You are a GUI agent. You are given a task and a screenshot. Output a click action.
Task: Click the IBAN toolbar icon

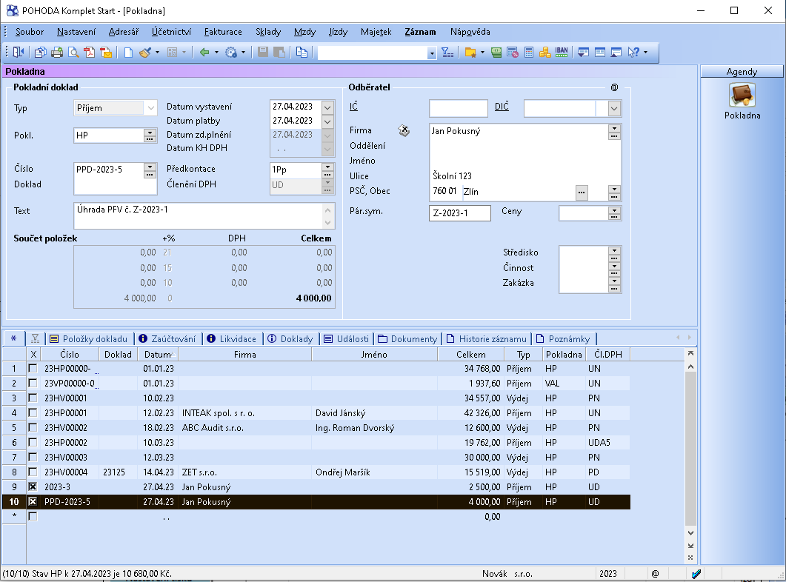point(562,52)
